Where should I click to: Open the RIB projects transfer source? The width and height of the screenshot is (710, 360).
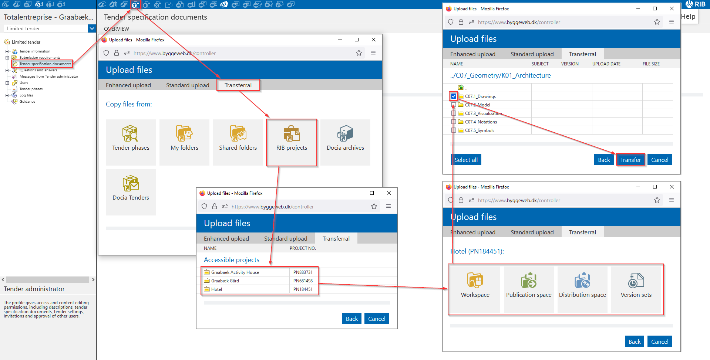292,142
